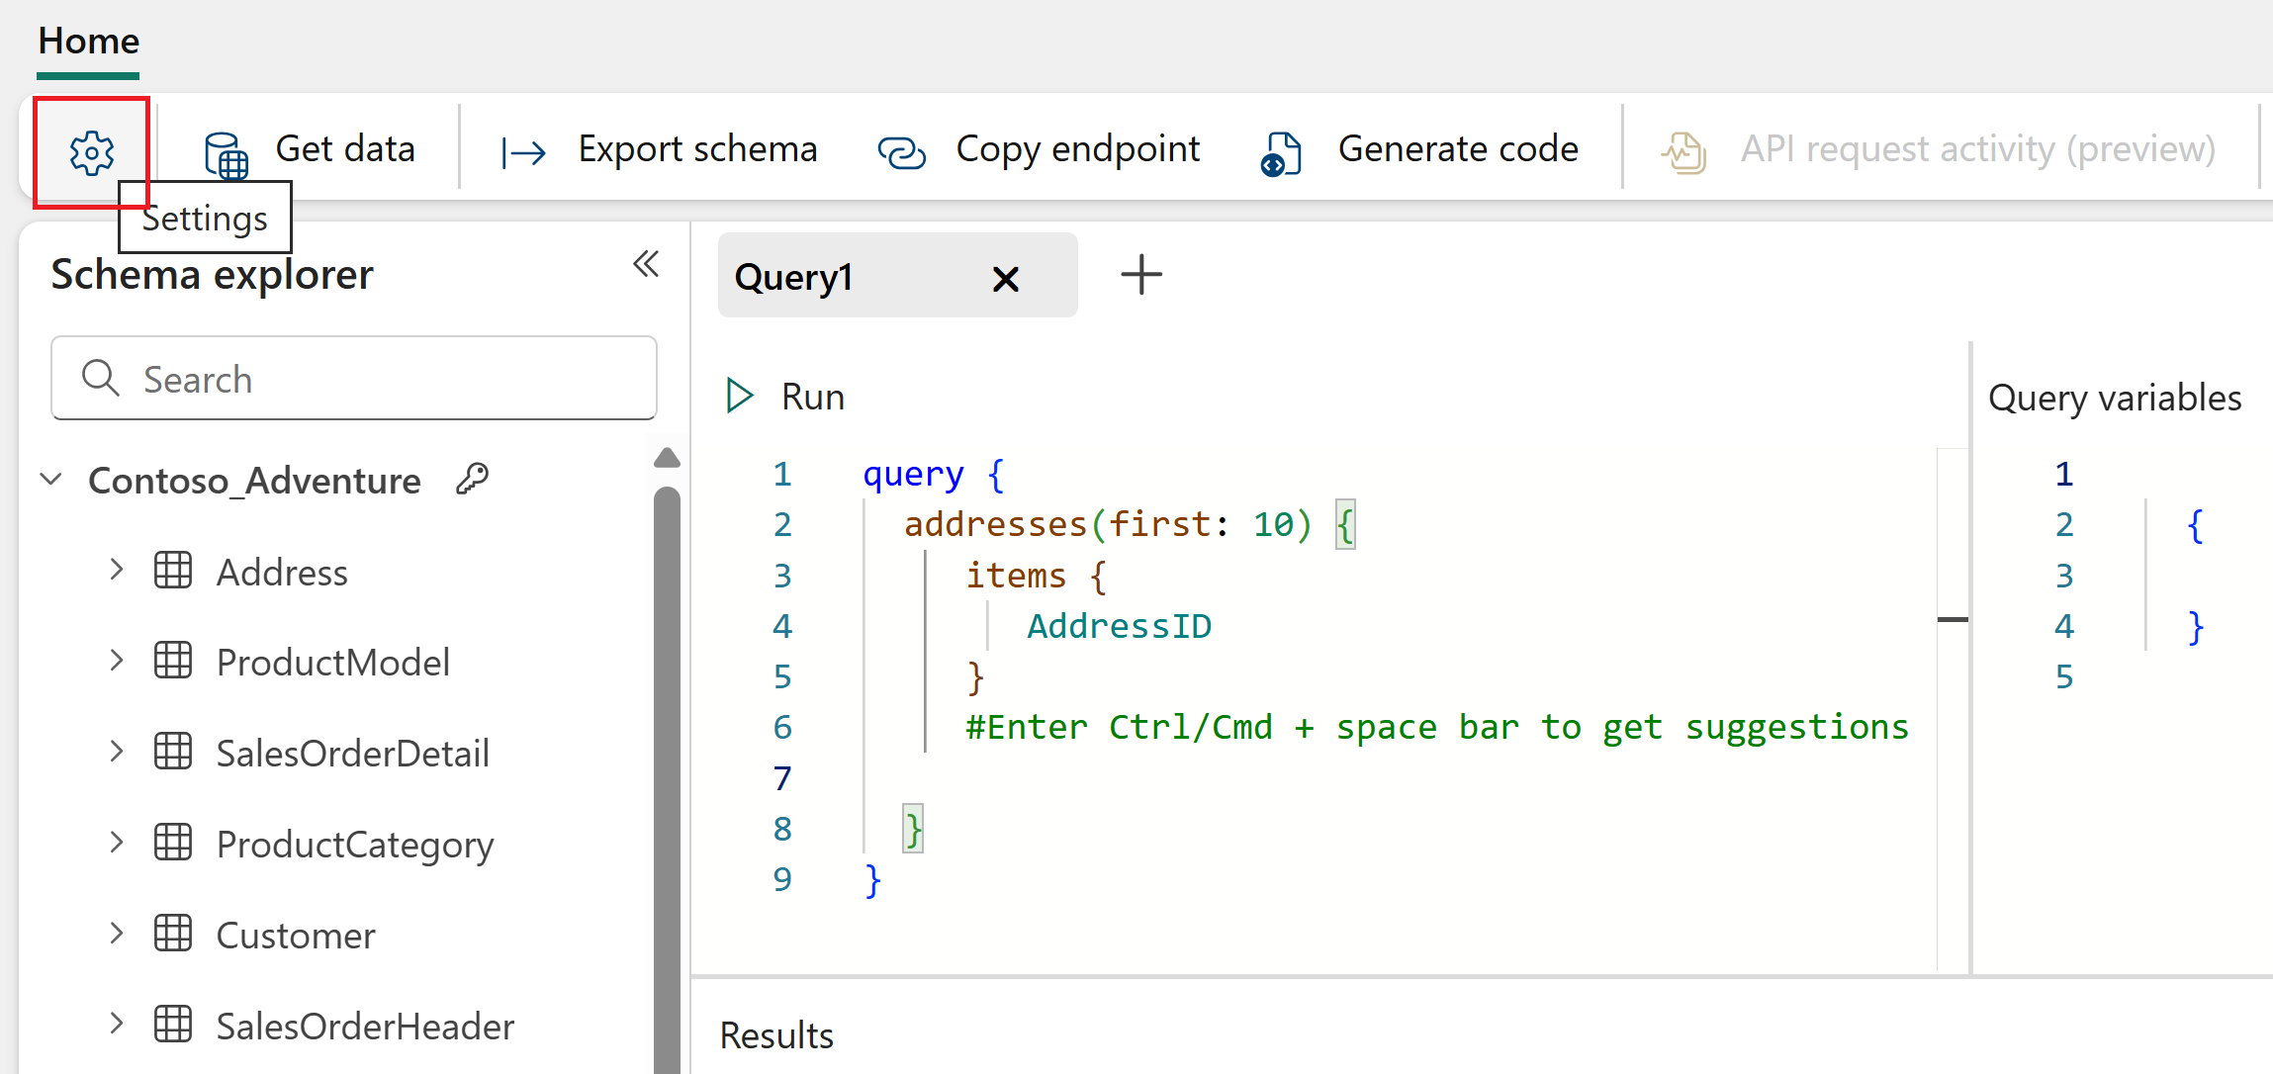Add a new query tab
The image size is (2273, 1074).
click(1140, 275)
